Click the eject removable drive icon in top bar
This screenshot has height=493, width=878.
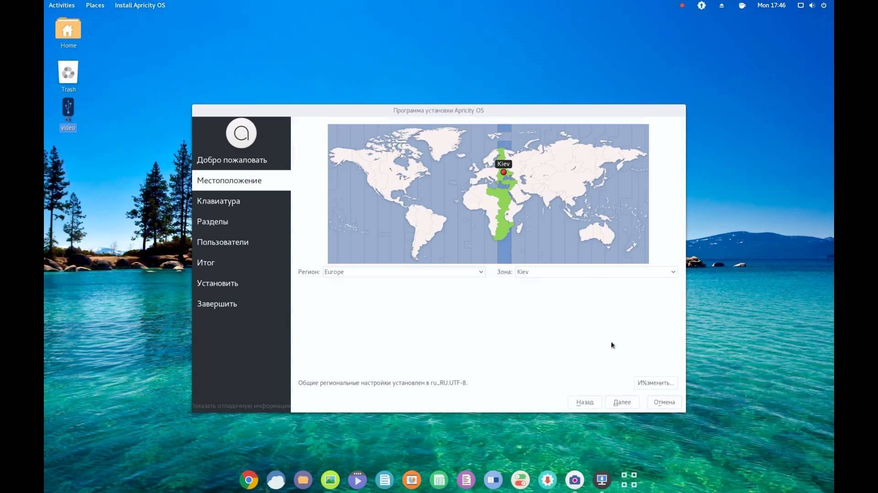pos(722,5)
